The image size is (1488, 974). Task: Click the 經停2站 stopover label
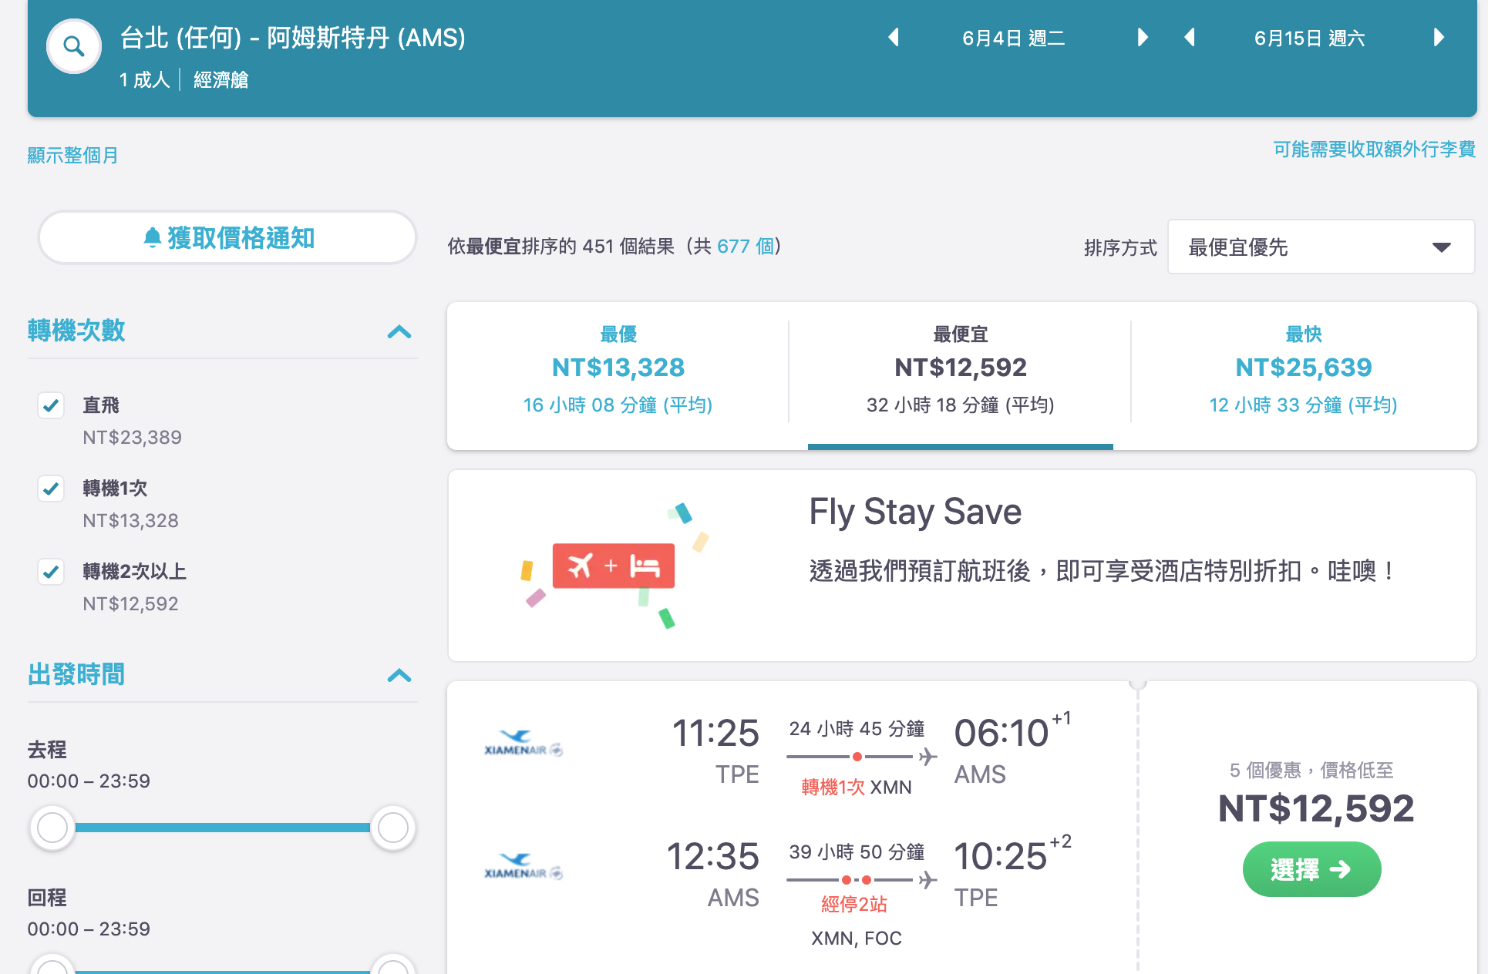(x=854, y=904)
